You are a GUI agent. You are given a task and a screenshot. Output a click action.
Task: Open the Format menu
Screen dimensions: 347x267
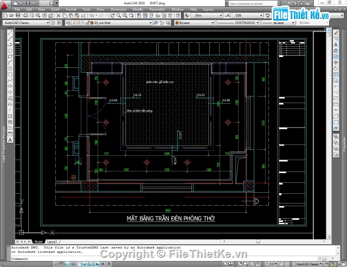tap(71, 9)
